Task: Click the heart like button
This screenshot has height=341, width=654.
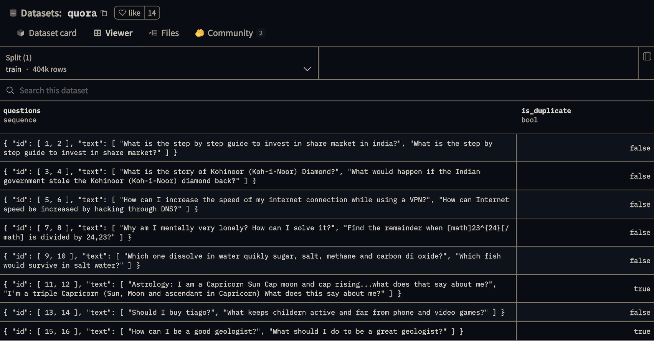Action: (129, 13)
